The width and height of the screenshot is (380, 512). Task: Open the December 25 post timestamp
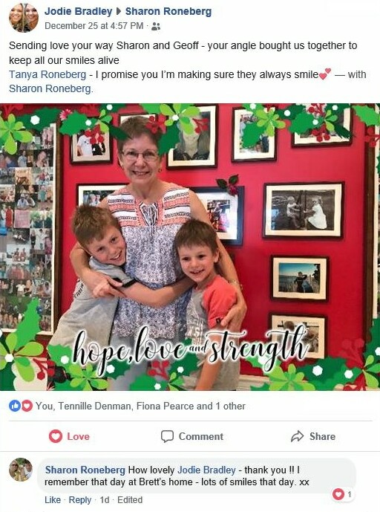click(x=94, y=26)
